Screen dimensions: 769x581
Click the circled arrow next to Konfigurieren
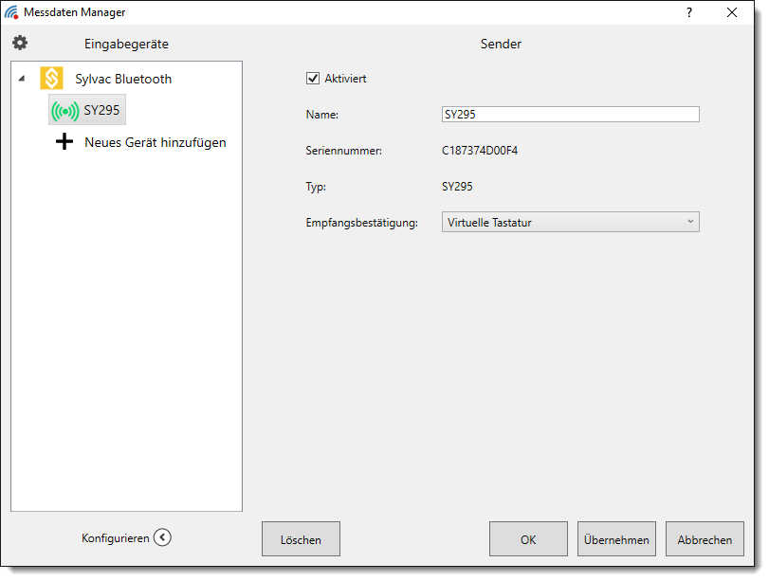162,537
